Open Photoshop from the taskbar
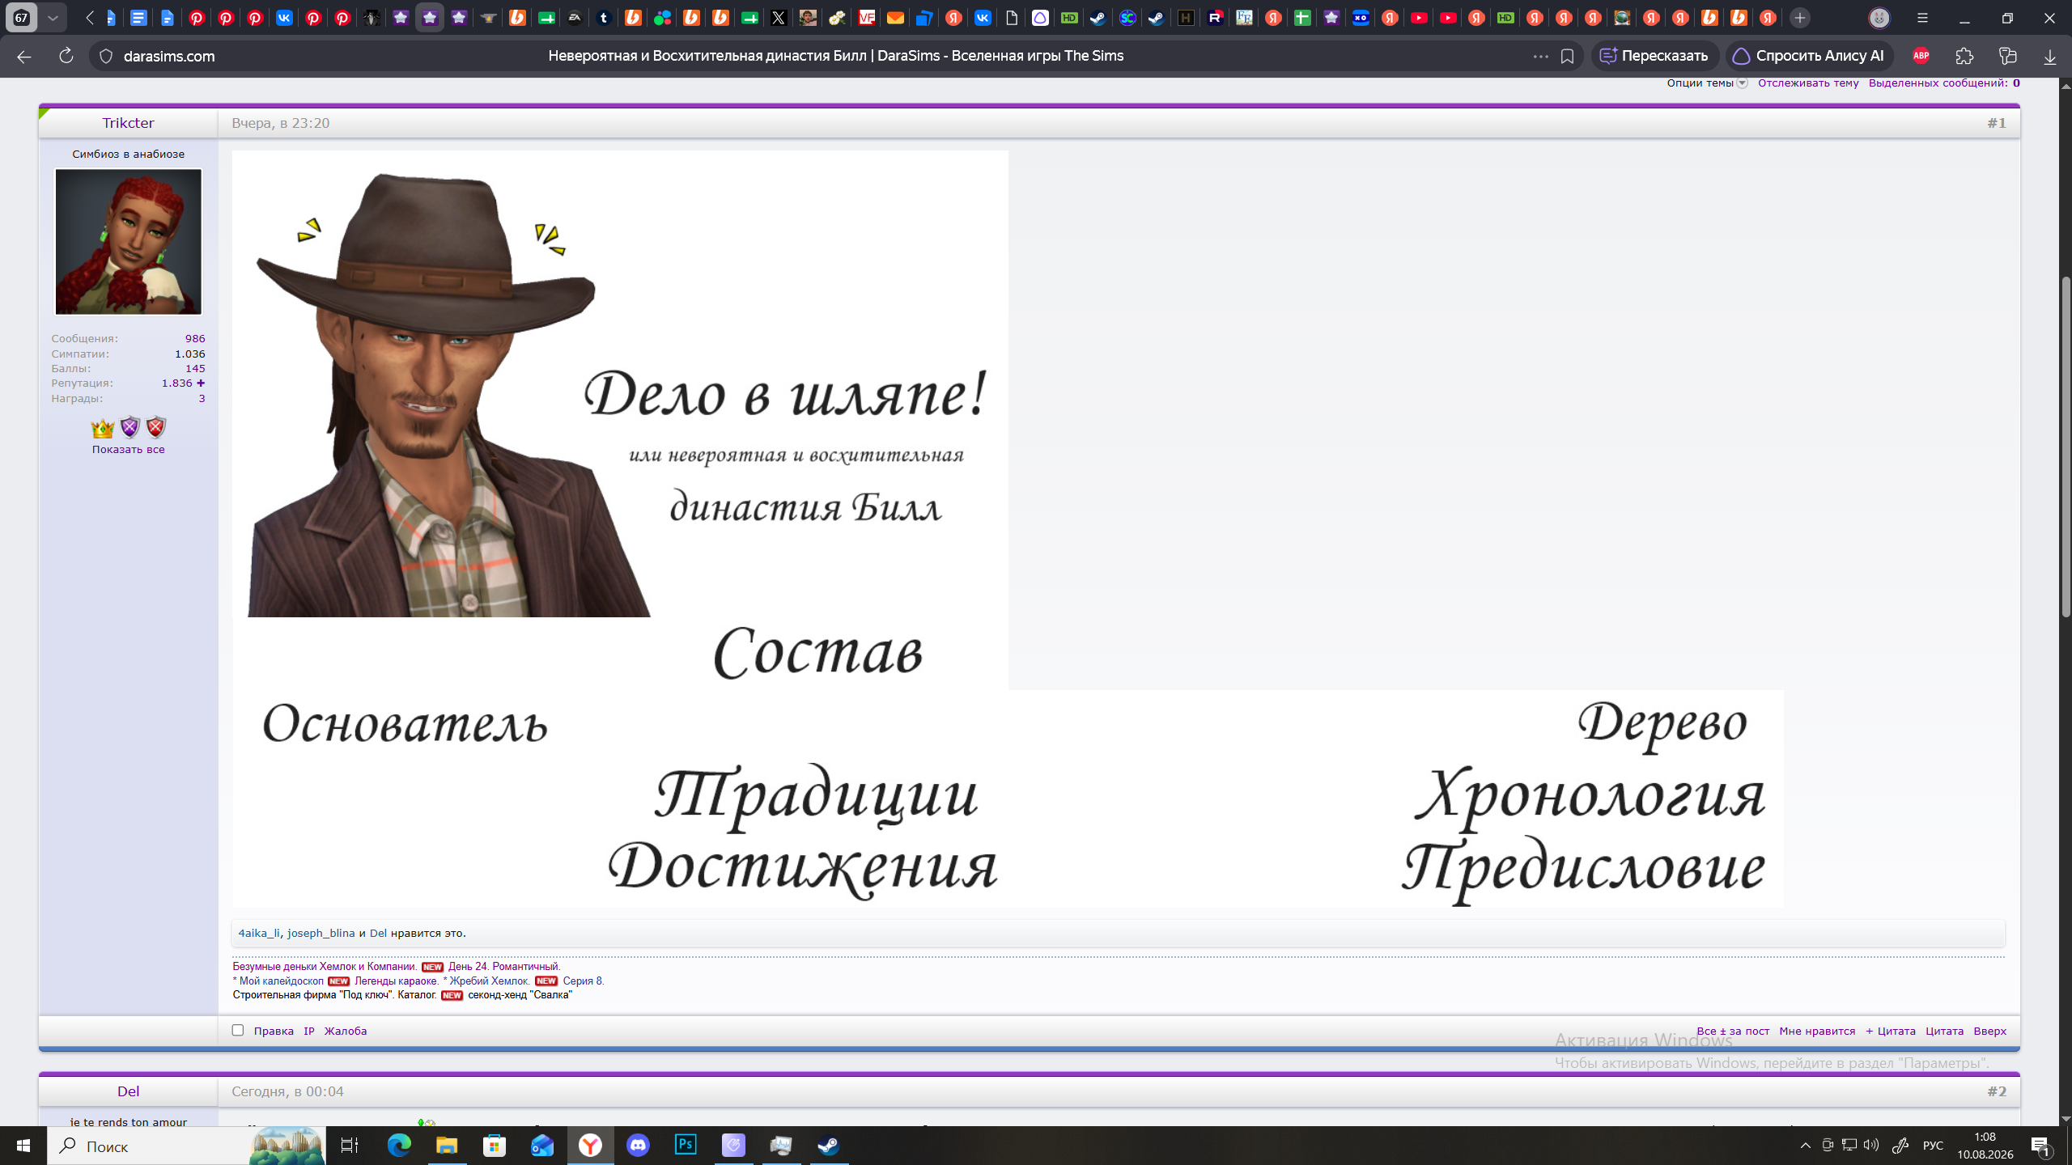The height and width of the screenshot is (1165, 2072). 686,1146
